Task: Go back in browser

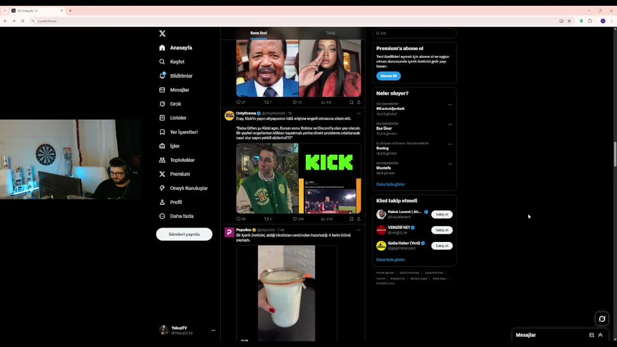Action: tap(5, 21)
